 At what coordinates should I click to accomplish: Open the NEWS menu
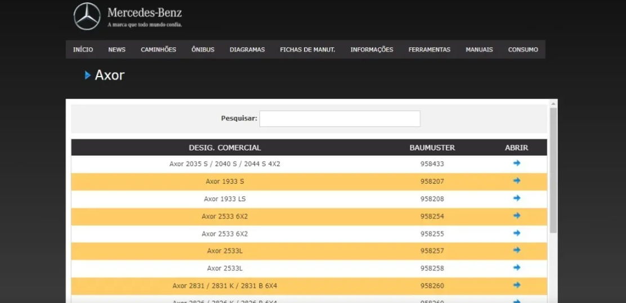click(117, 50)
